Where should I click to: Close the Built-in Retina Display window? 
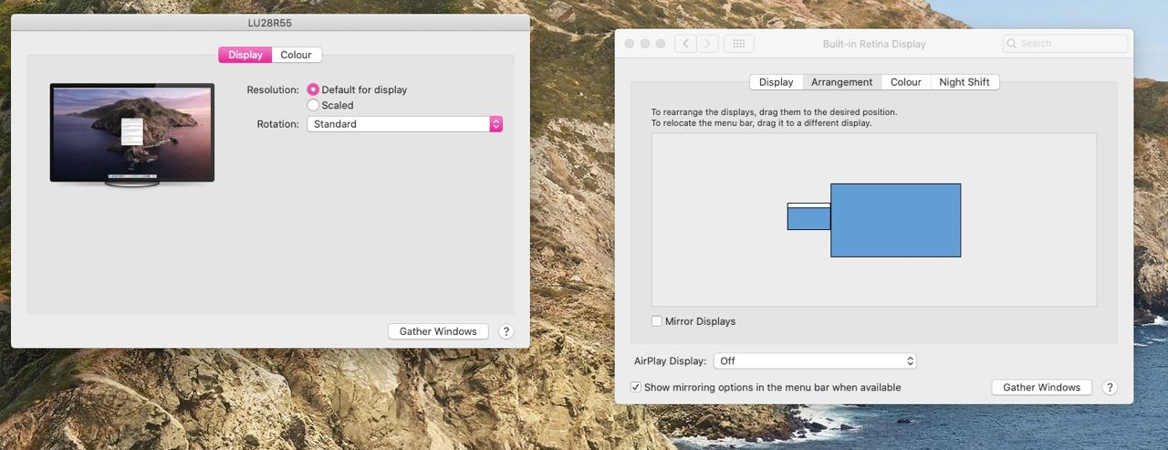click(x=630, y=43)
